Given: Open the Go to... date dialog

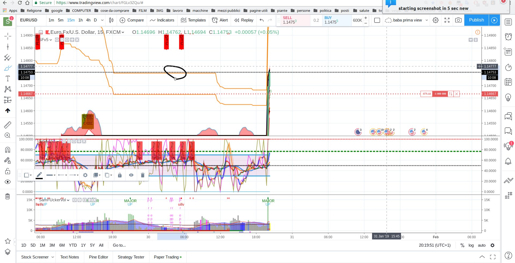Looking at the screenshot, I should click(119, 245).
